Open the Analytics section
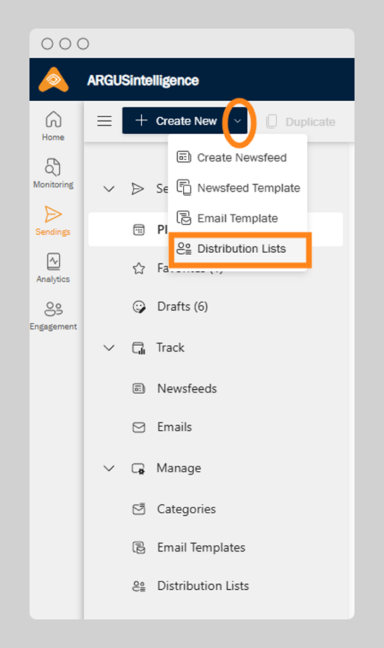Viewport: 384px width, 648px height. tap(53, 268)
